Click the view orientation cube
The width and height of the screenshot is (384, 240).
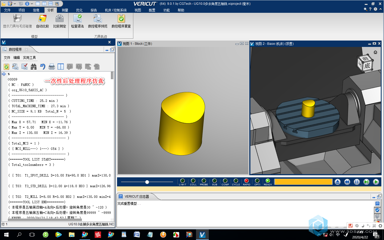pyautogui.click(x=365, y=63)
